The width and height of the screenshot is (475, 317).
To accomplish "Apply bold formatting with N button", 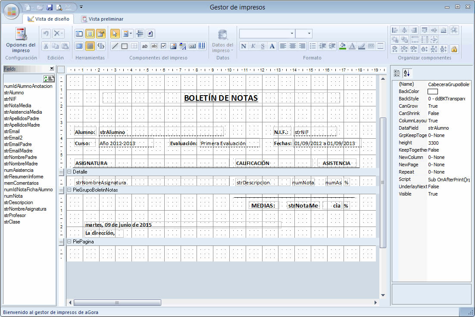I will [244, 46].
